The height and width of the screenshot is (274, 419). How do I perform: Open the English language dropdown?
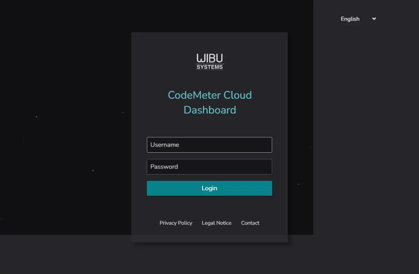[358, 19]
